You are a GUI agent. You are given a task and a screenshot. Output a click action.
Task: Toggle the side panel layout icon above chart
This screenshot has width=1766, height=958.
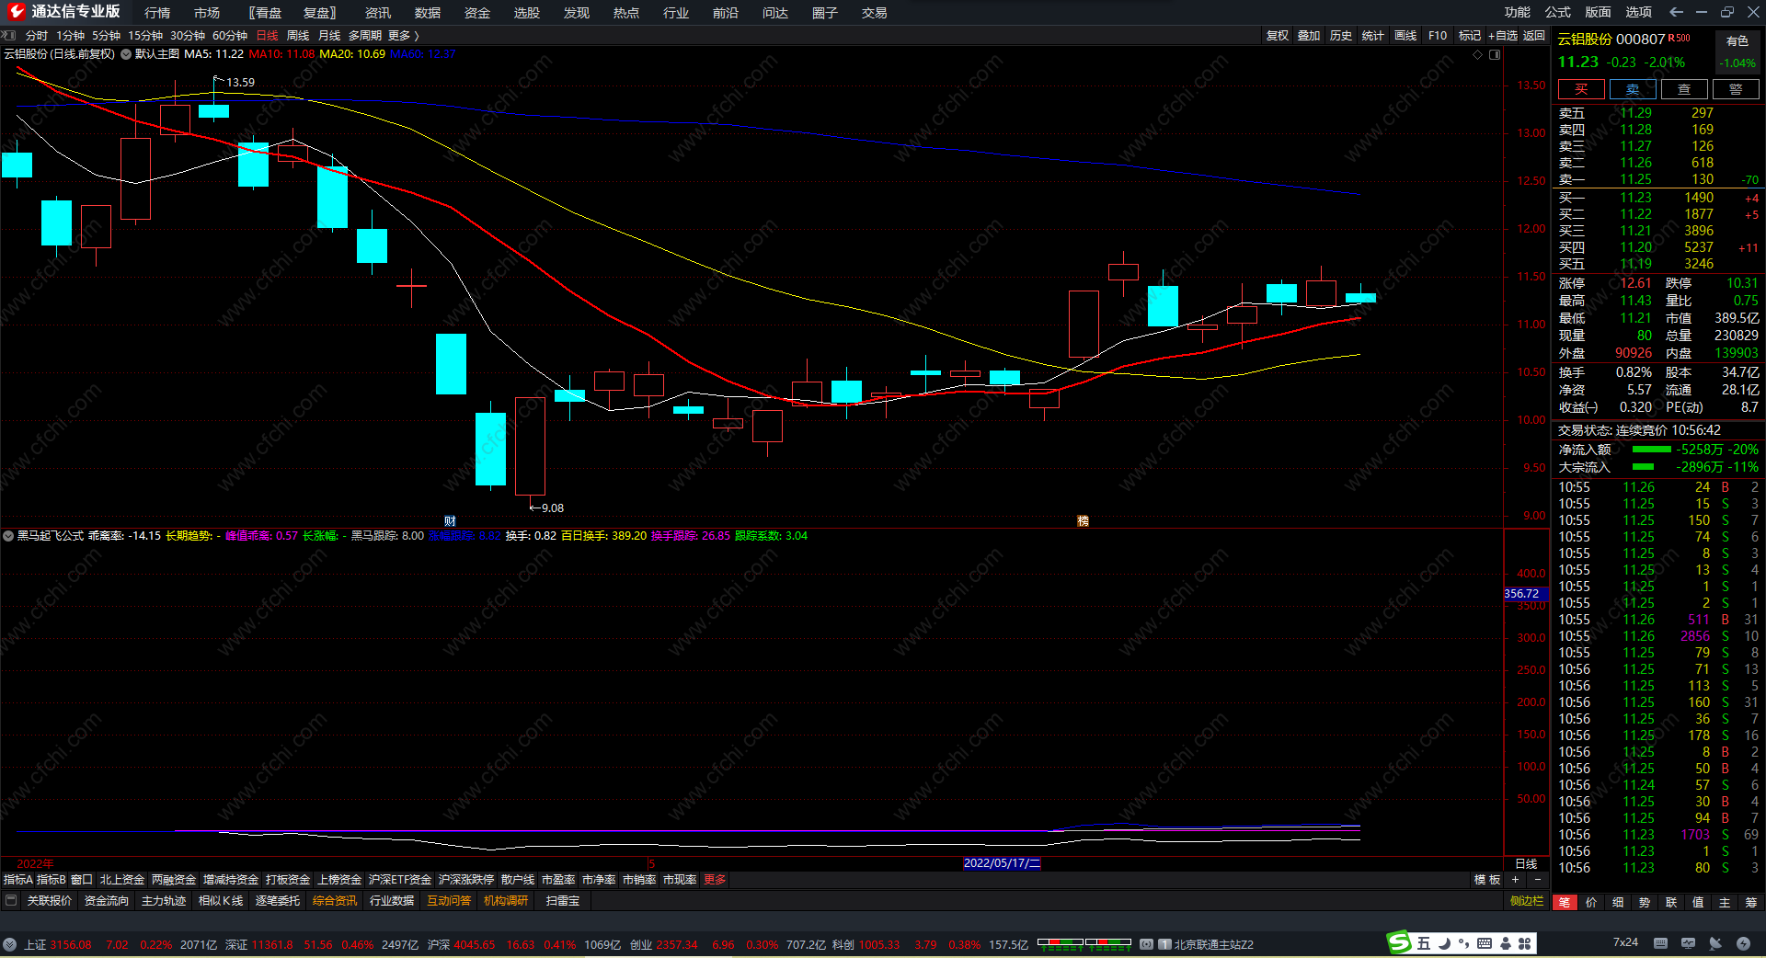pos(1495,55)
